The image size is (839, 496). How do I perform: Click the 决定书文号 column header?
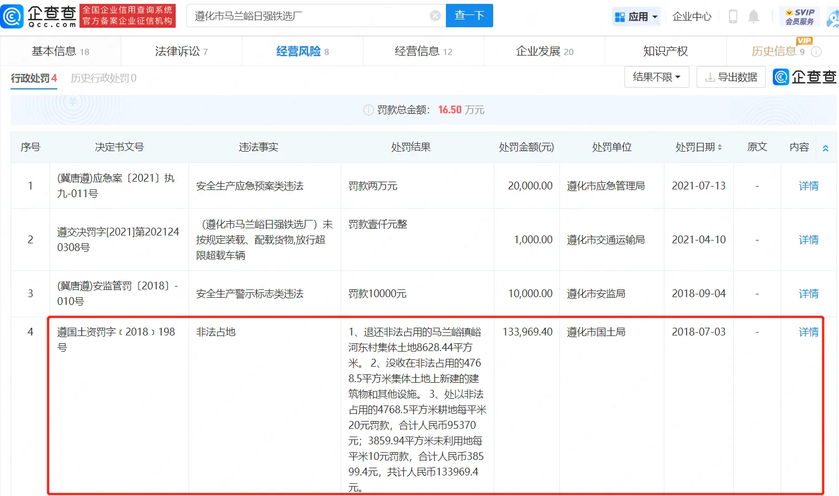coord(119,147)
